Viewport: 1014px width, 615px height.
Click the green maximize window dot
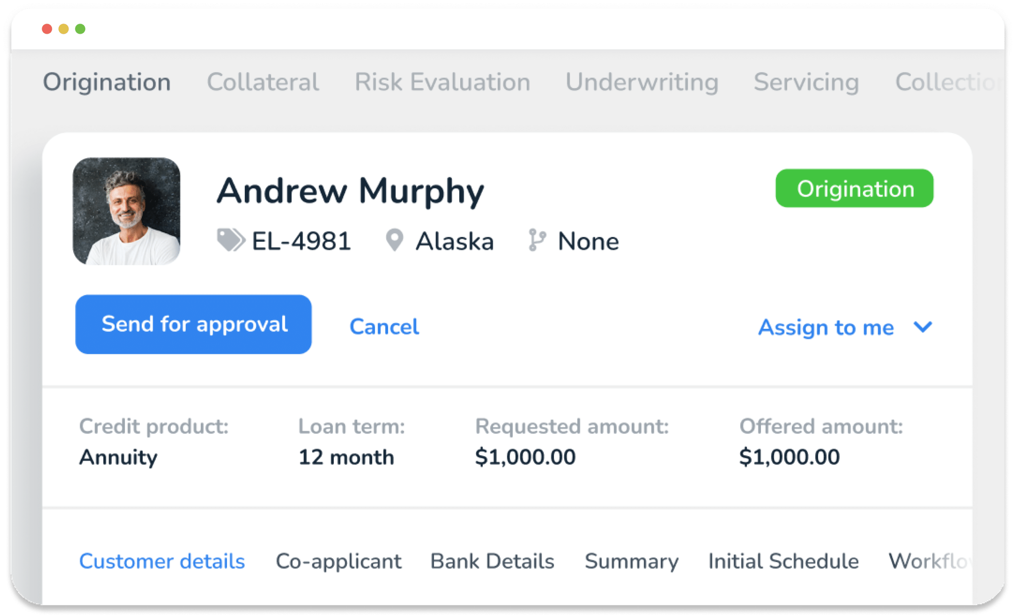[x=80, y=29]
